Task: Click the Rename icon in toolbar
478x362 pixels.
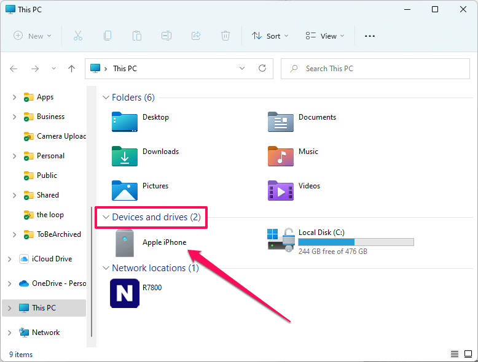Action: (x=167, y=36)
